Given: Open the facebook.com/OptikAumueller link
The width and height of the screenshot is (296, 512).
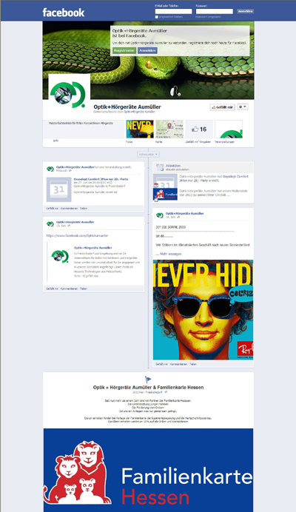Looking at the screenshot, I should click(x=77, y=235).
